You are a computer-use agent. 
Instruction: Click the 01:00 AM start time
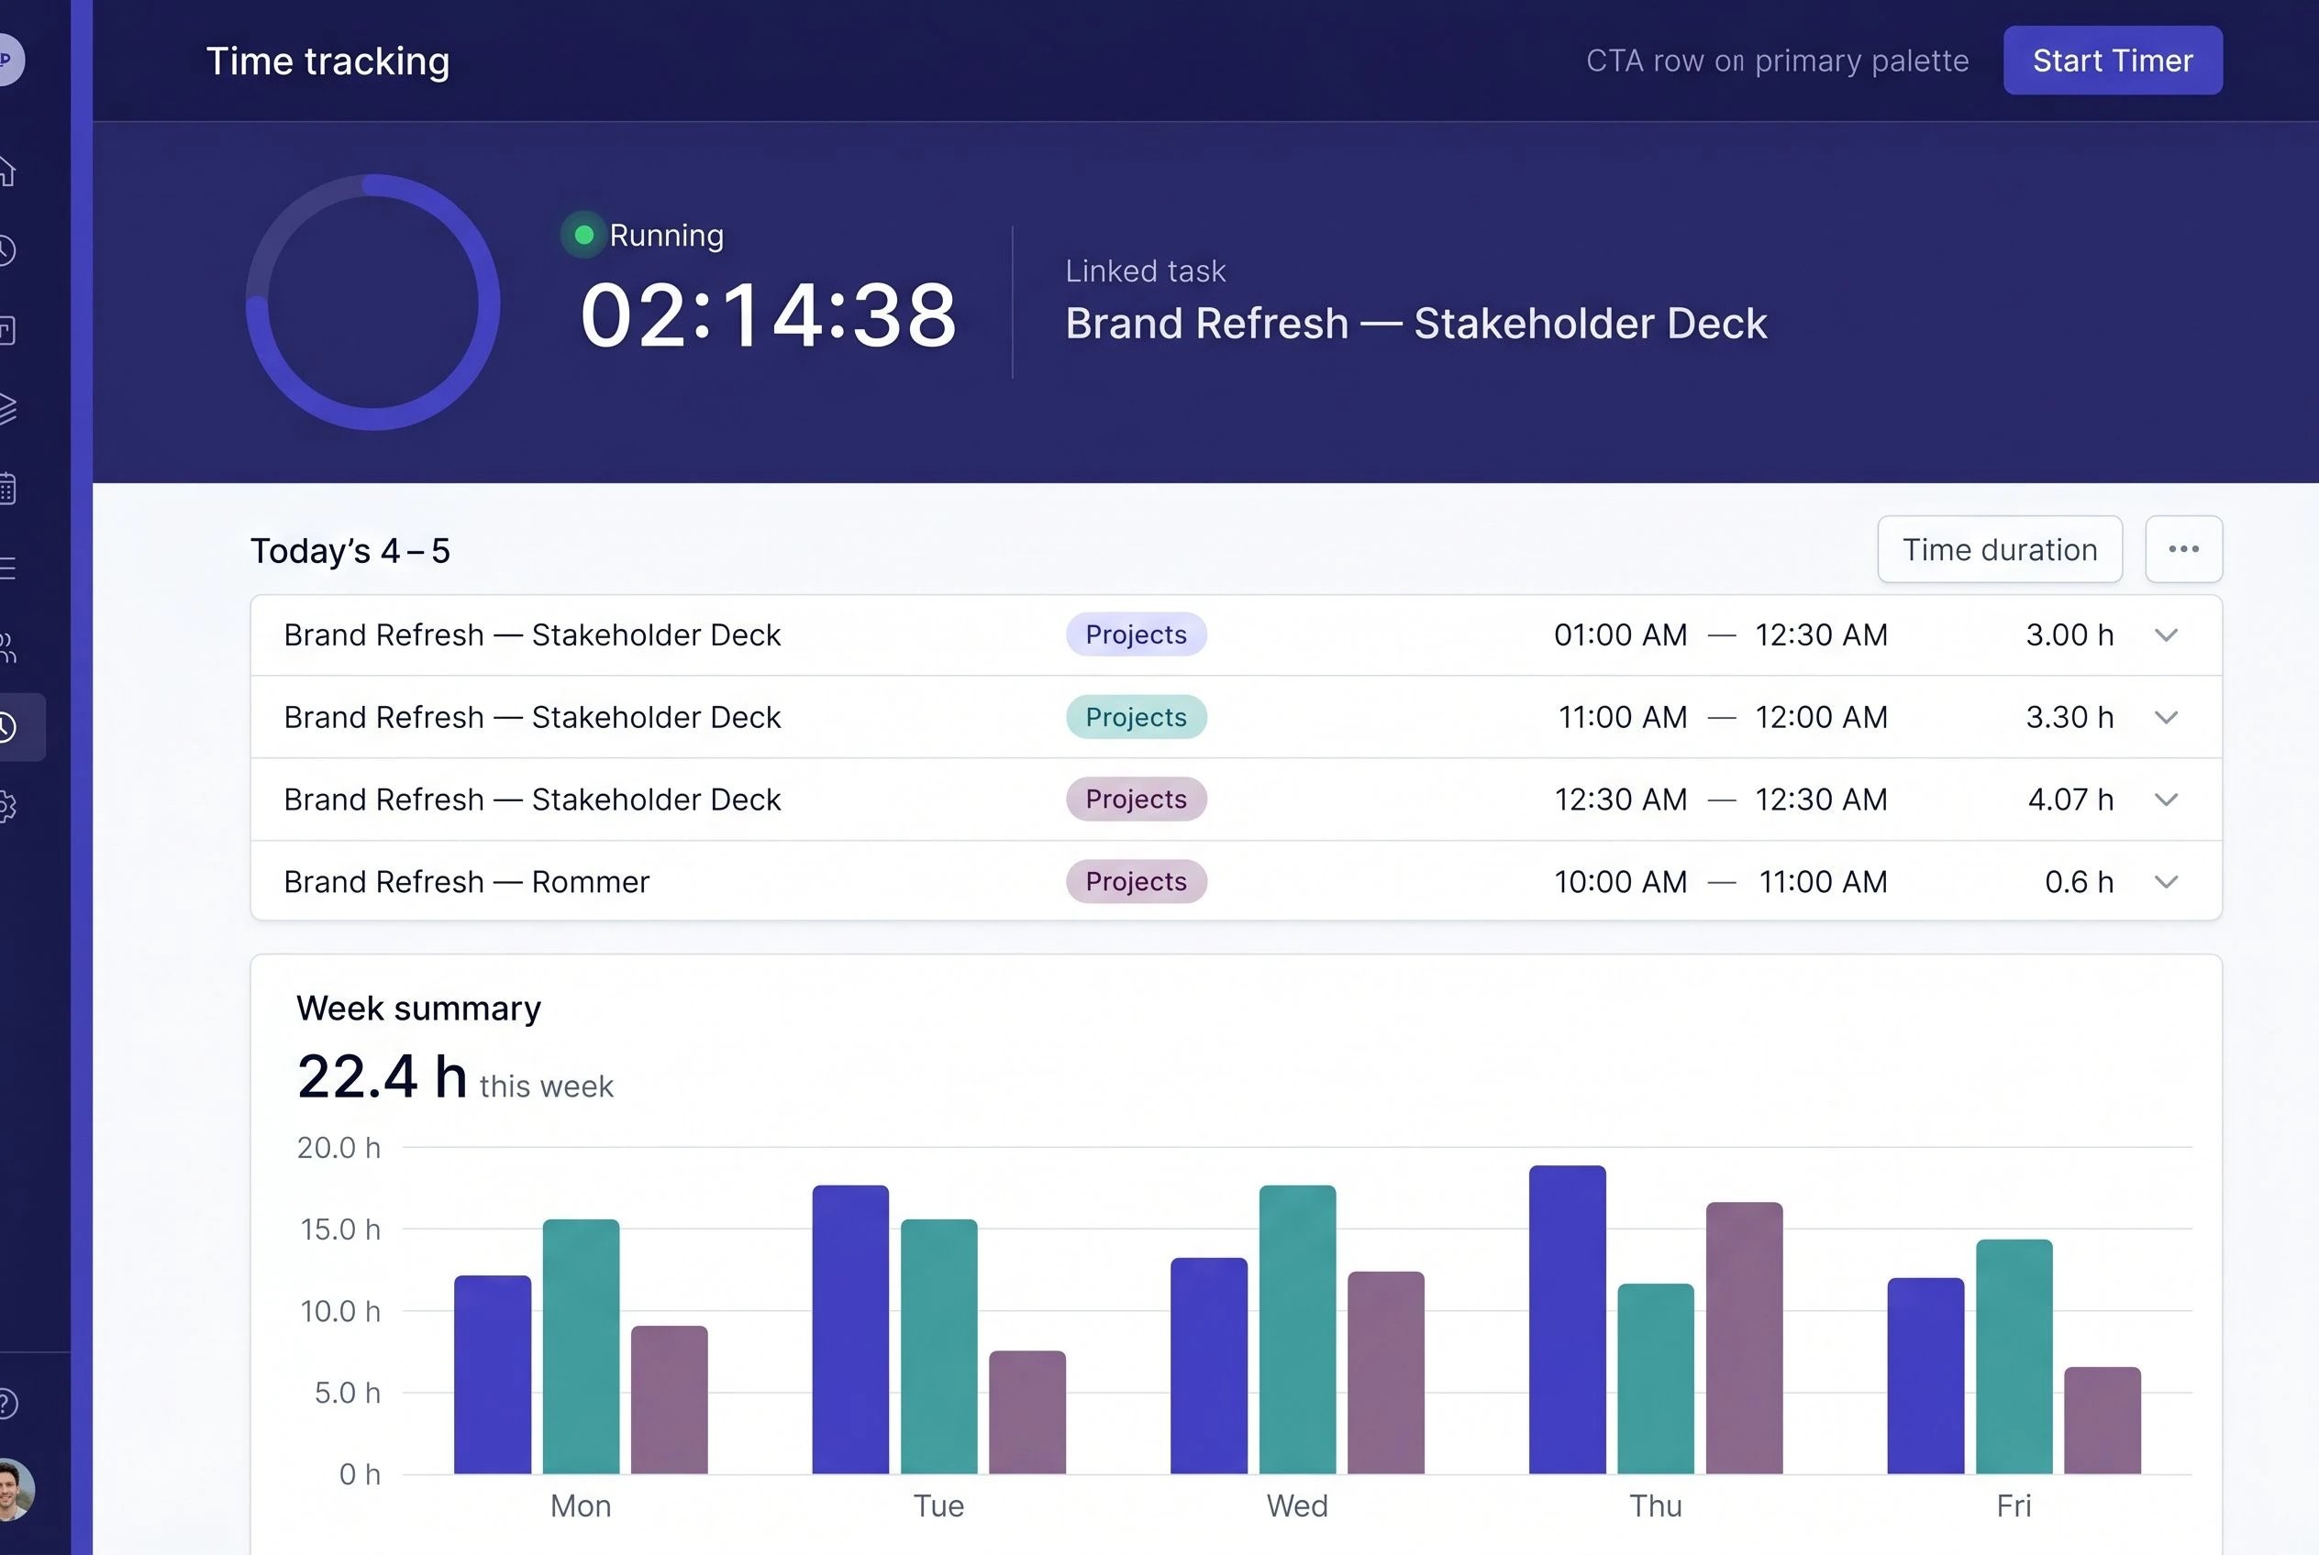point(1620,634)
